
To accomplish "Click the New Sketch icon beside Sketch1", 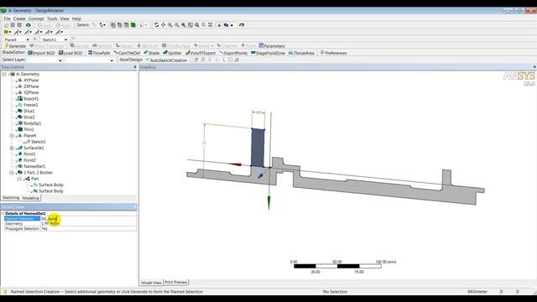I will (73, 39).
